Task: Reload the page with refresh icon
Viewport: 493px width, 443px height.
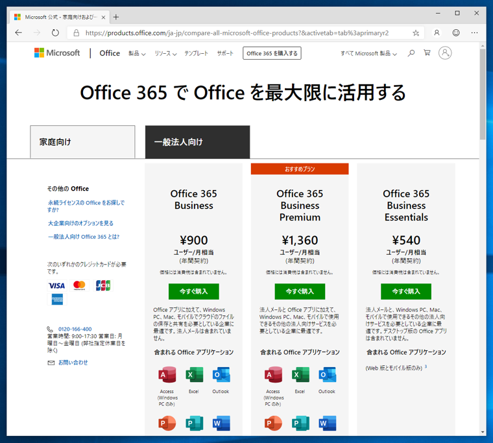Action: (x=55, y=32)
